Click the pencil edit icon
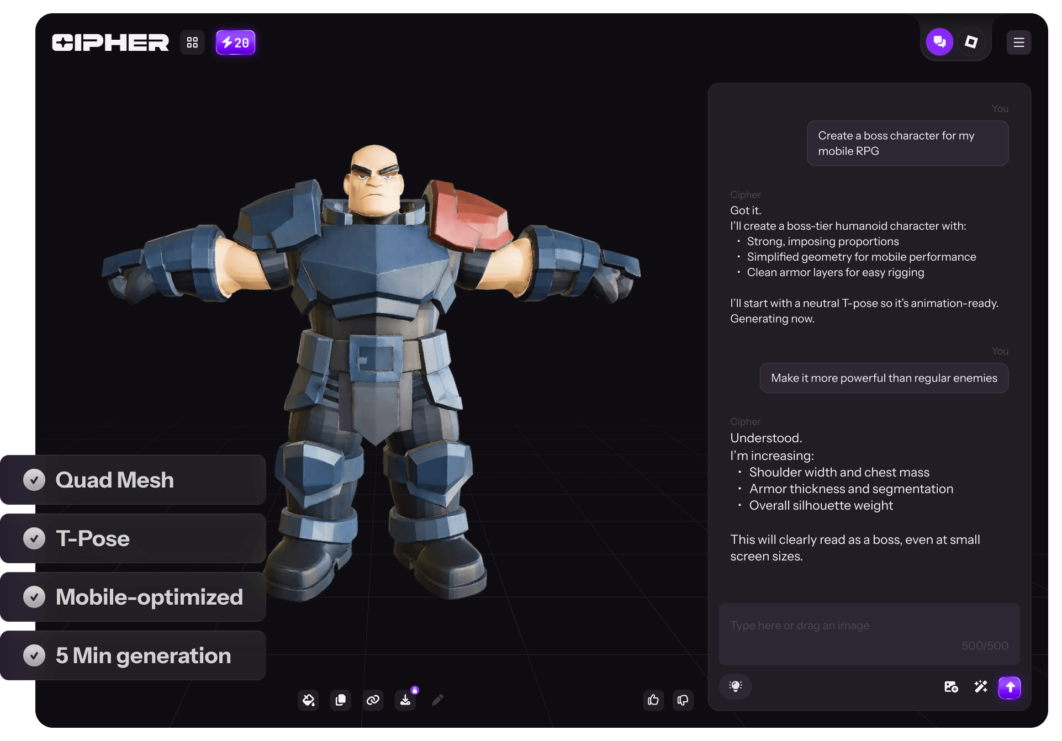1062x741 pixels. (437, 700)
